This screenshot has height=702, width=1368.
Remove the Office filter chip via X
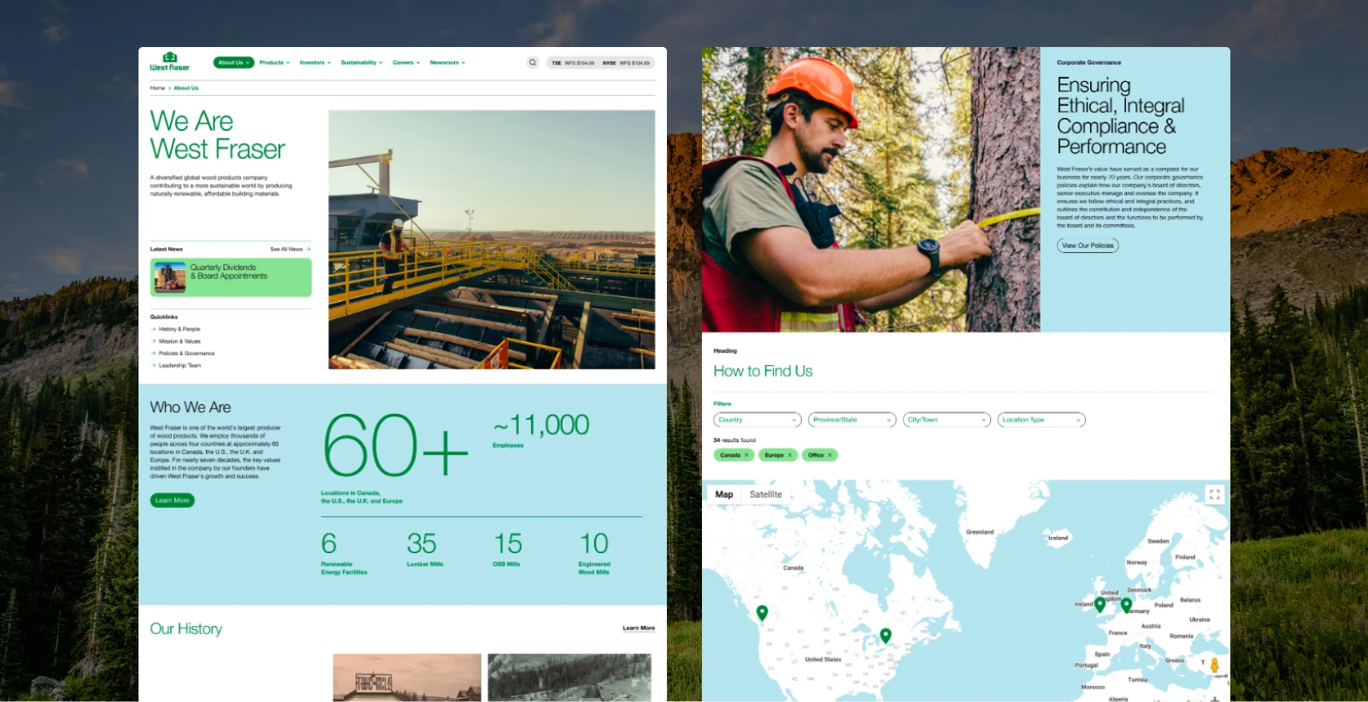pos(829,455)
